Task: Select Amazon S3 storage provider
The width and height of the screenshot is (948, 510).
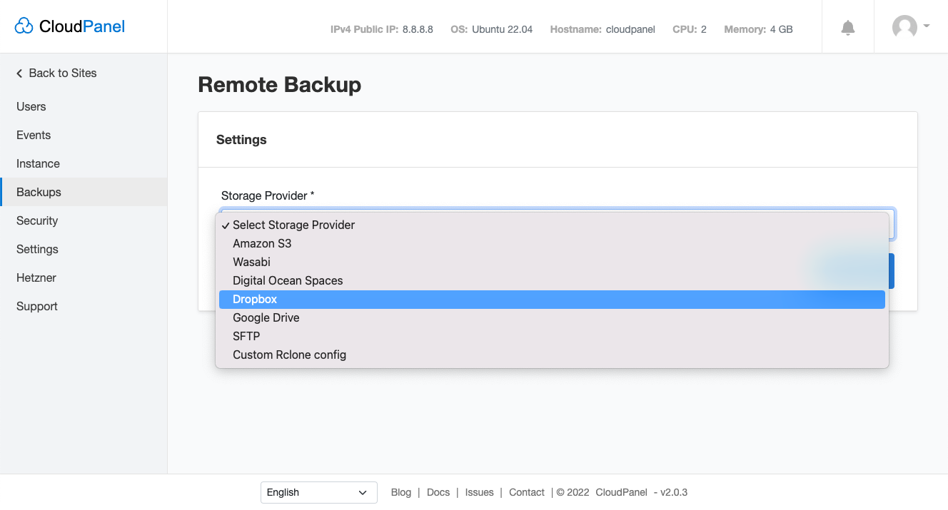Action: coord(552,243)
